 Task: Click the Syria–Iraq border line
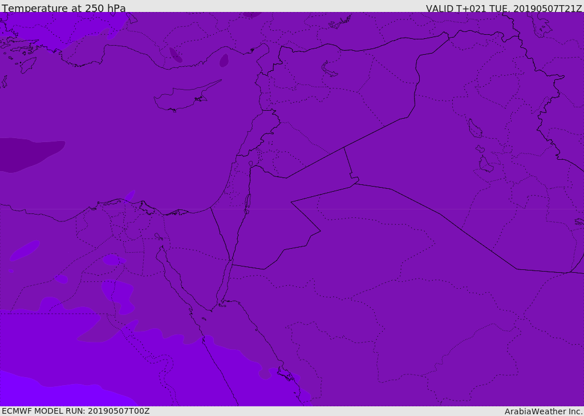[x=376, y=131]
